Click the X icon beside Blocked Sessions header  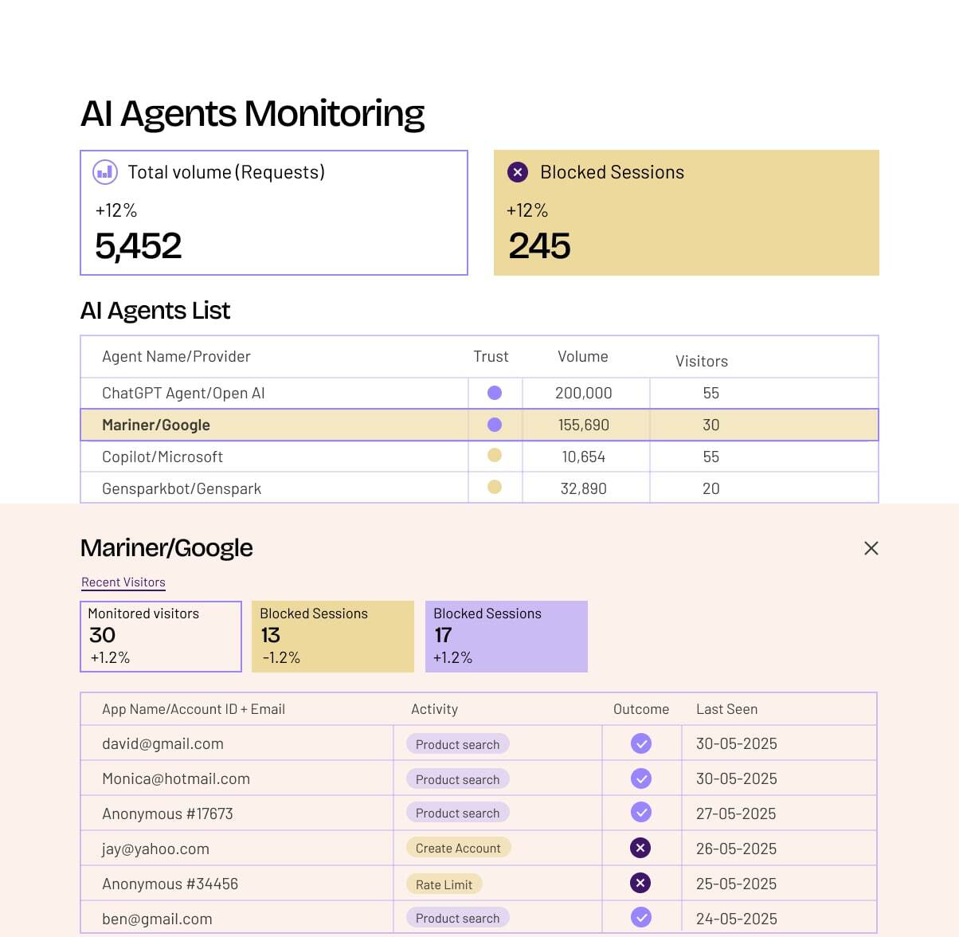pyautogui.click(x=518, y=172)
